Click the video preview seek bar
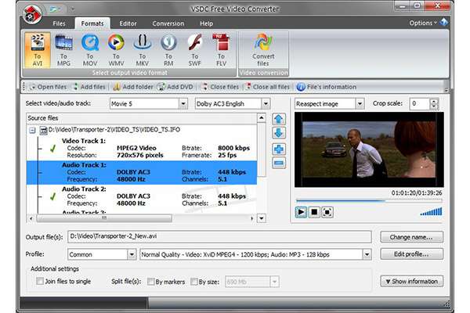 point(368,200)
